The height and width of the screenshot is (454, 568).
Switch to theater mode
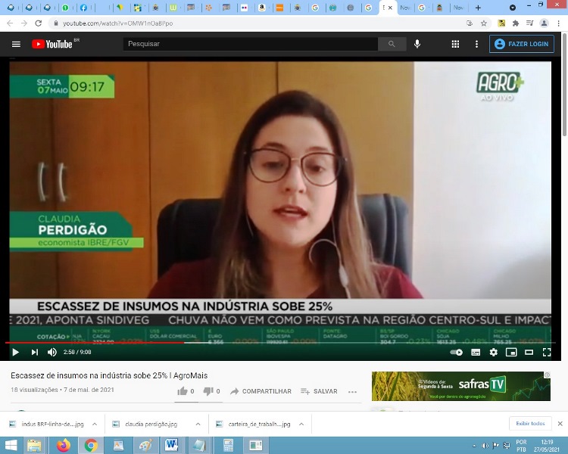coord(529,353)
